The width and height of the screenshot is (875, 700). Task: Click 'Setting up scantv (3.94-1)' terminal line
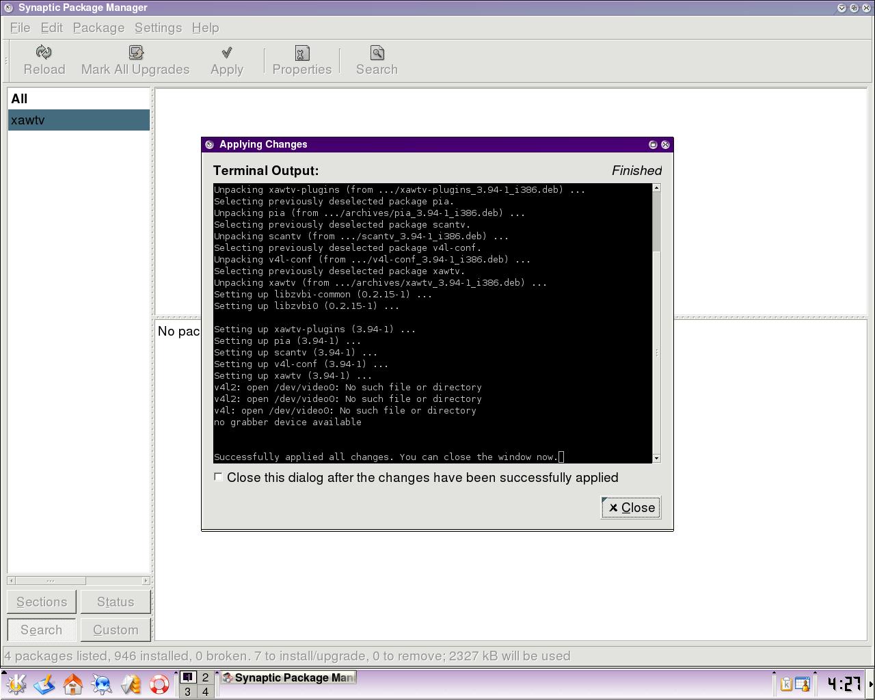296,352
